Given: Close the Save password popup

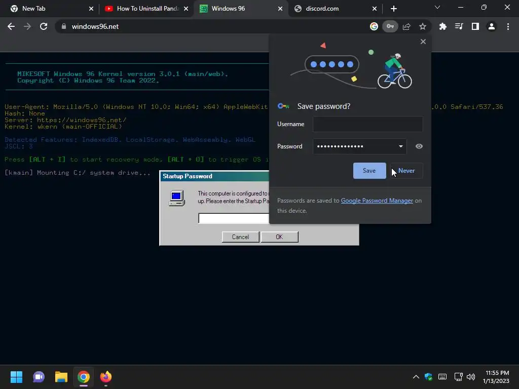Looking at the screenshot, I should pyautogui.click(x=423, y=42).
